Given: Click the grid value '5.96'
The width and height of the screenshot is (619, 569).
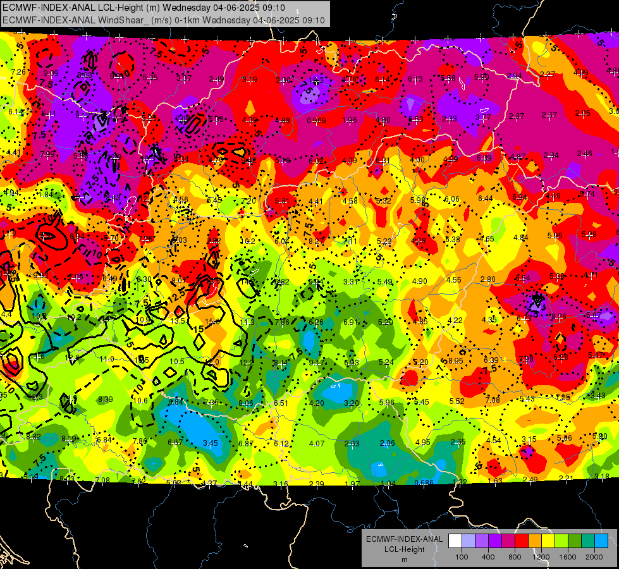Looking at the screenshot, I should [386, 402].
